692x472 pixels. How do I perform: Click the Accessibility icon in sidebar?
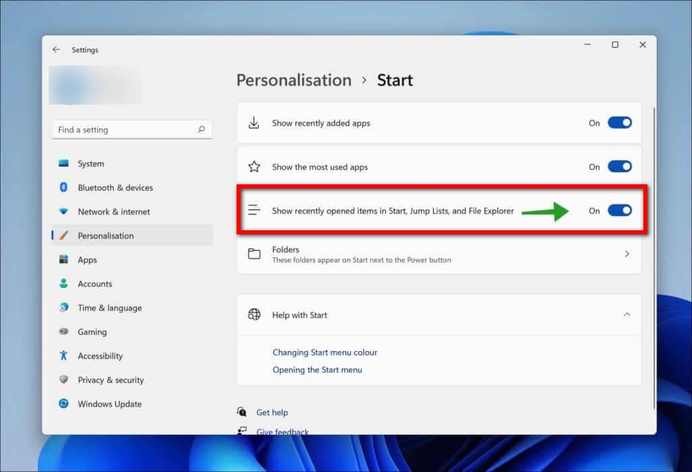coord(64,356)
